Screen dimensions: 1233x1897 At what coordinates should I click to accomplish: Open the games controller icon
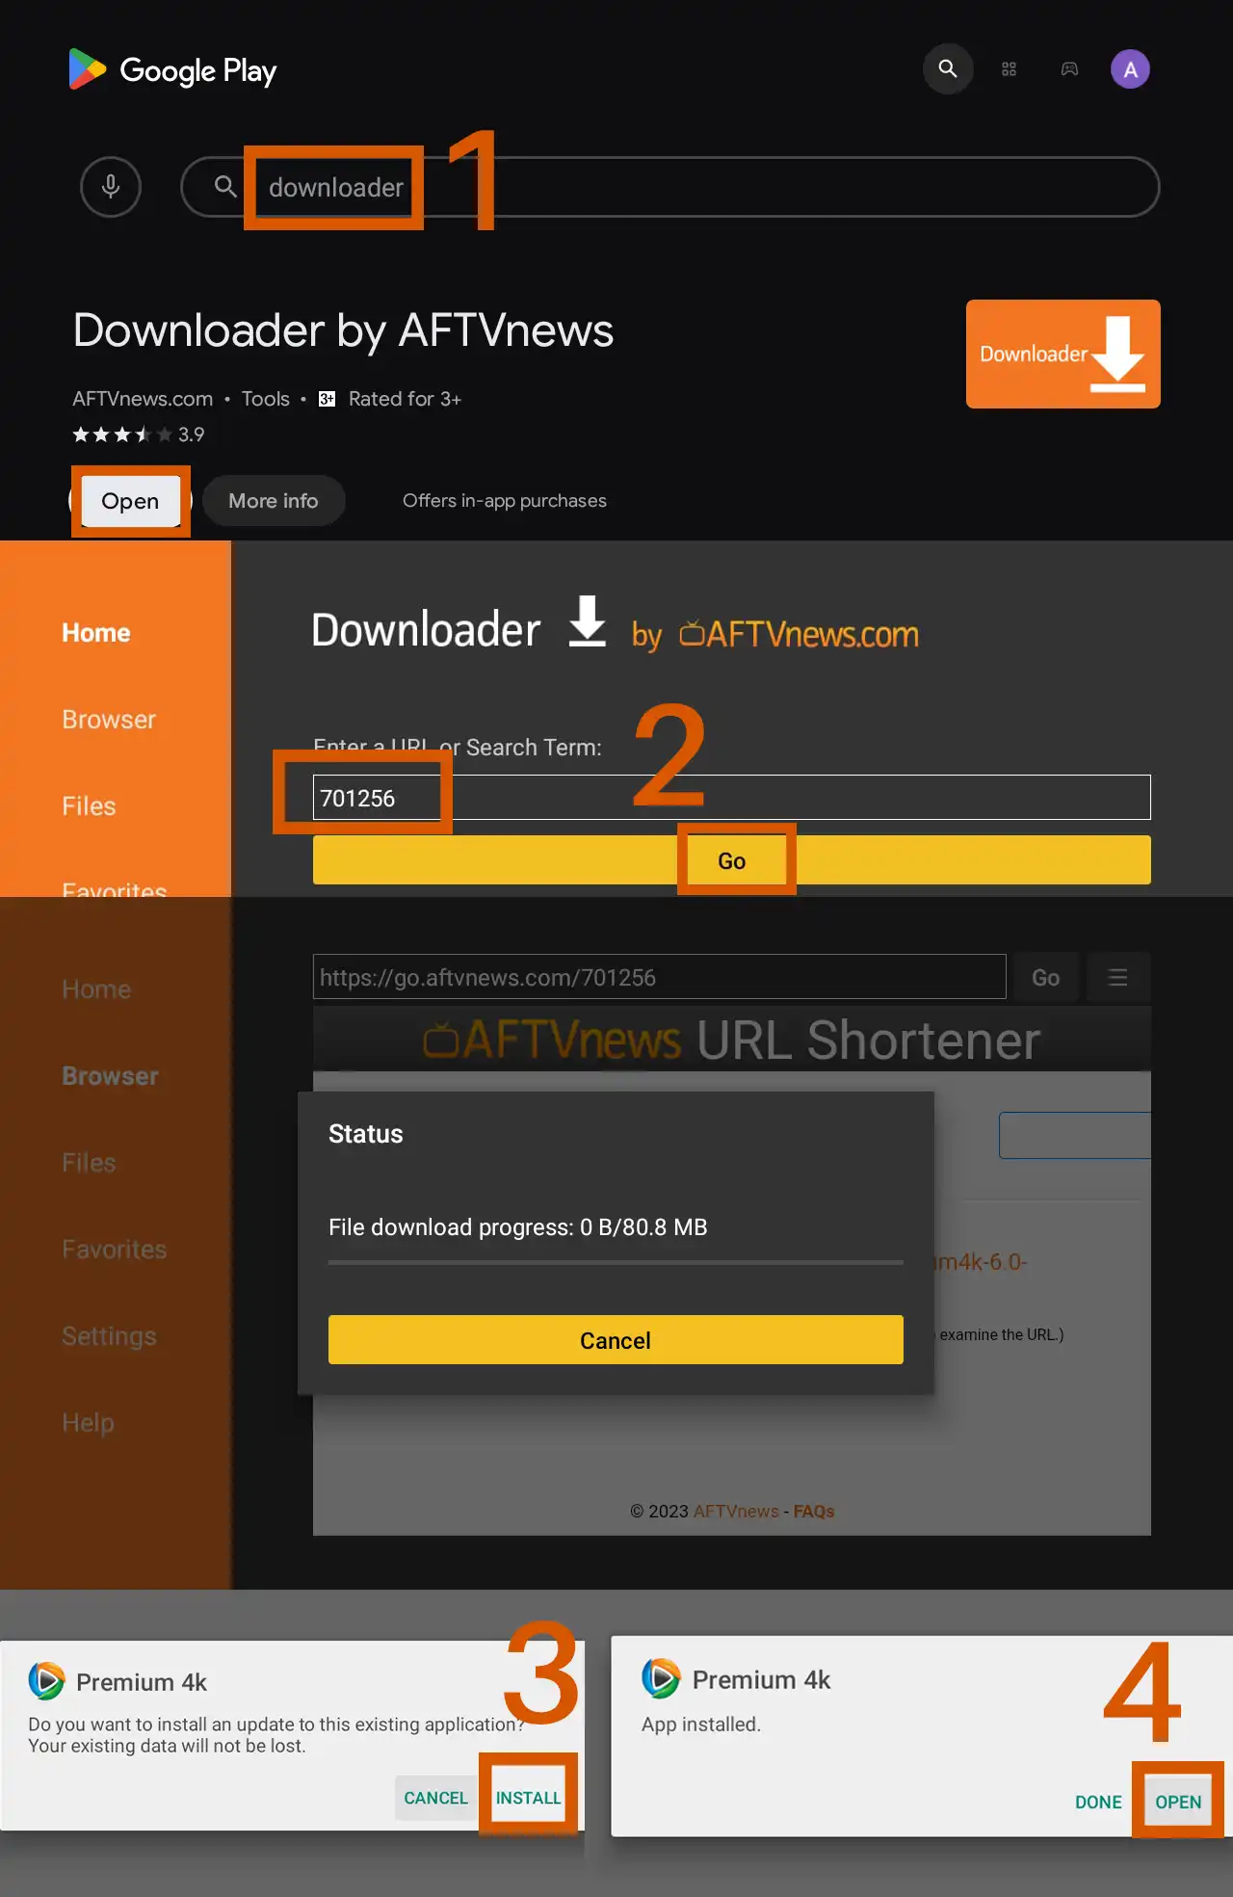tap(1069, 69)
